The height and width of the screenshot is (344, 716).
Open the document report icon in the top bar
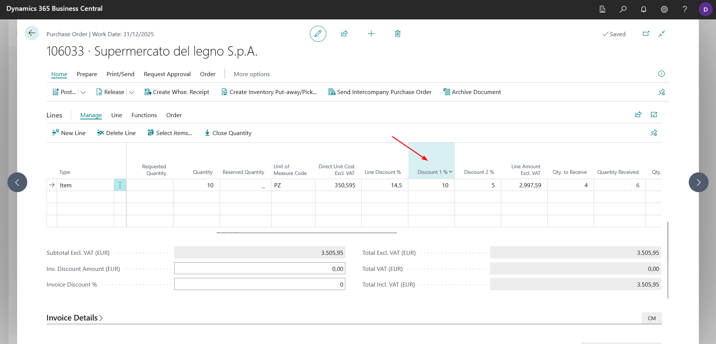602,9
